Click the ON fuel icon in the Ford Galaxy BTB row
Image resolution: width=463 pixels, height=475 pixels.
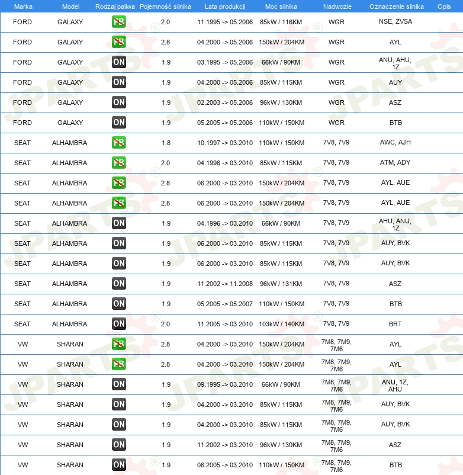[118, 123]
